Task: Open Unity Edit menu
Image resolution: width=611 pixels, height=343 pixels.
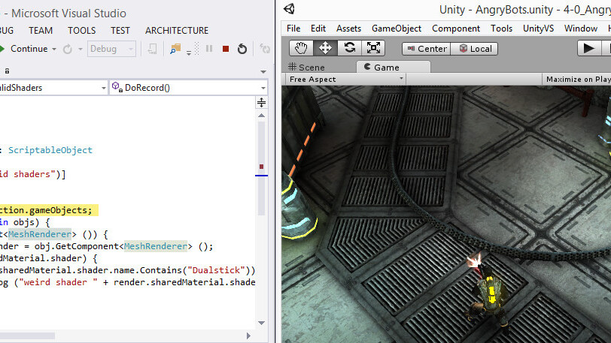Action: click(318, 29)
